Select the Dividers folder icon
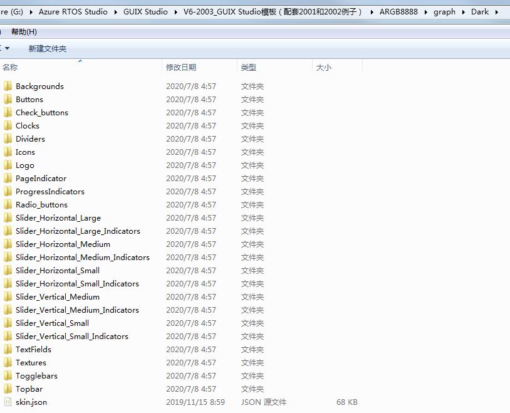Viewport: 510px width, 413px height. (8, 139)
